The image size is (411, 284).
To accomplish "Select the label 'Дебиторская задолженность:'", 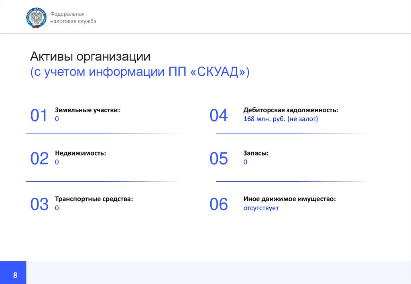I will pos(291,110).
